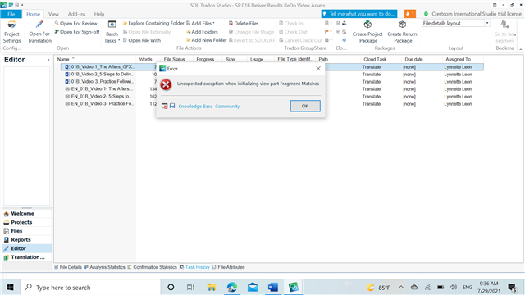Viewport: 525px width, 295px height.
Task: Switch to the Analysis Statistics tab
Action: [104, 267]
